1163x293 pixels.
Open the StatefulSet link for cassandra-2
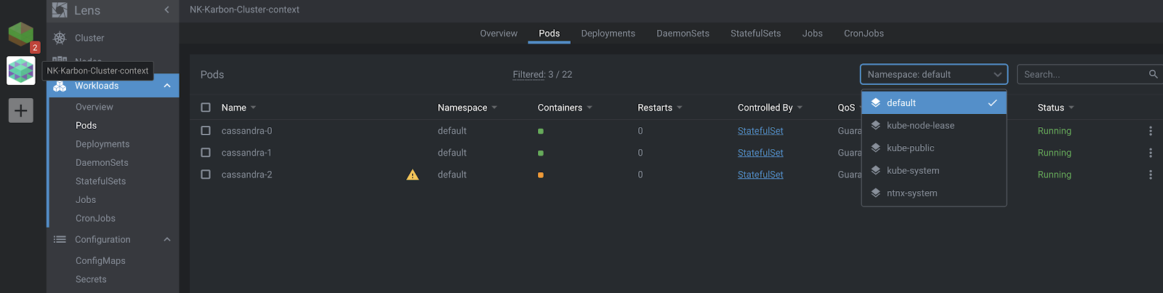[x=760, y=174]
